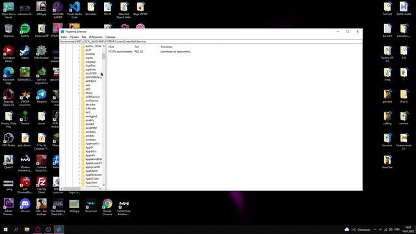The width and height of the screenshot is (416, 234).
Task: Expand the AJRouter key arrow
Action: click(79, 109)
